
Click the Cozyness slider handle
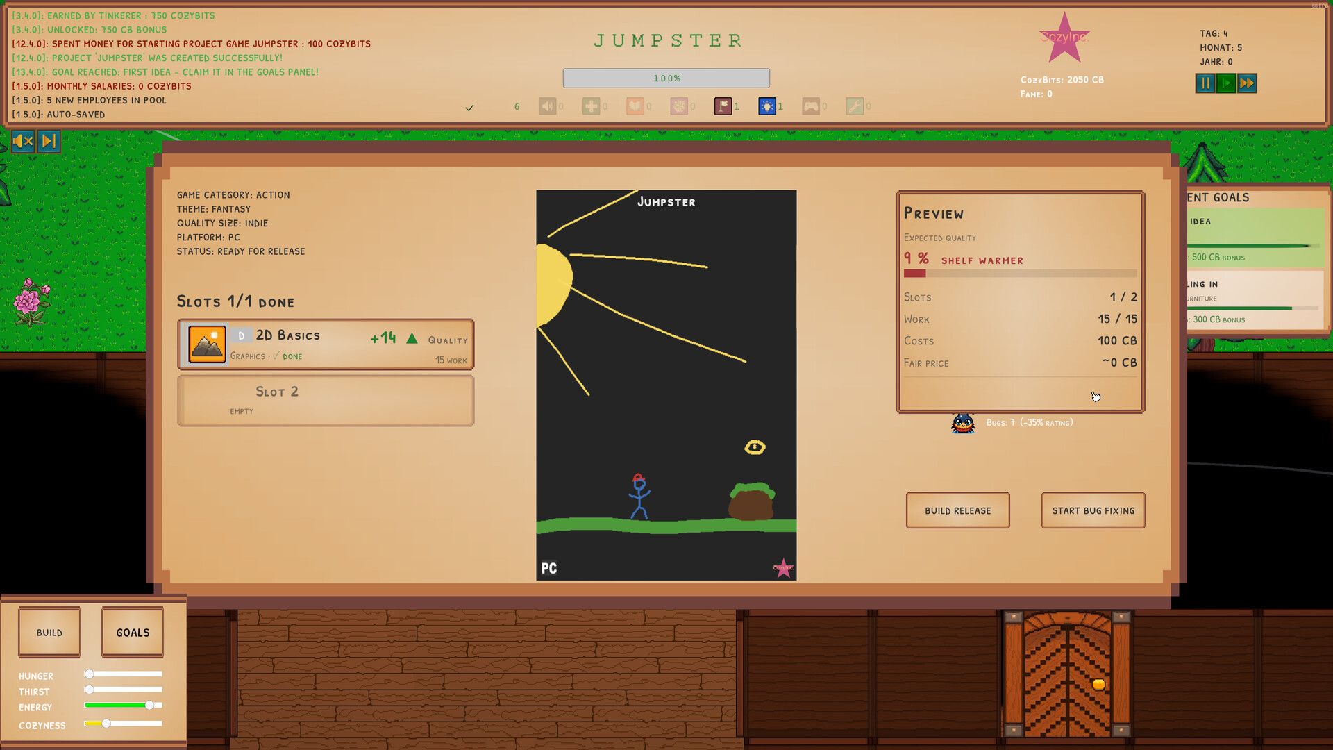click(106, 724)
